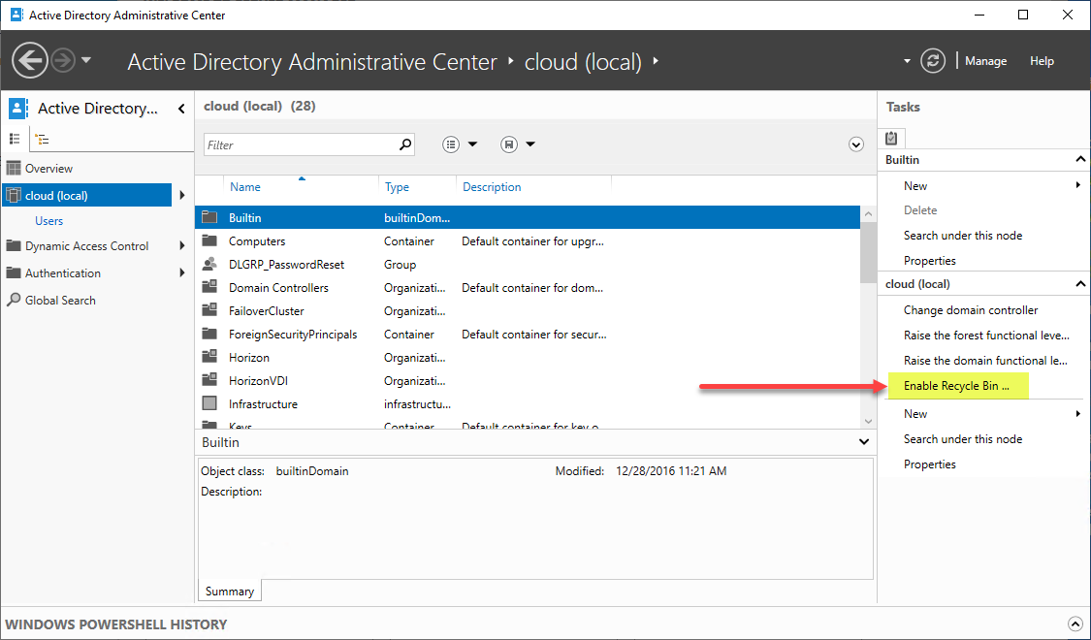
Task: Switch to tree view navigation tab
Action: tap(43, 139)
